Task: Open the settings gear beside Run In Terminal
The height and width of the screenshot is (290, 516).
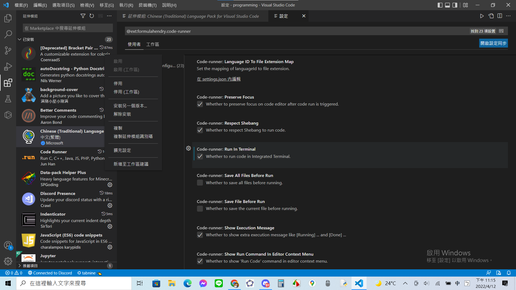Action: point(188,148)
